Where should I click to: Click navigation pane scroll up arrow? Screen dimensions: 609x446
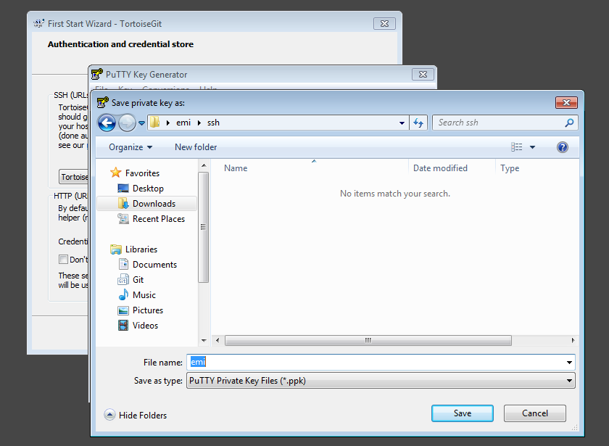coord(204,166)
